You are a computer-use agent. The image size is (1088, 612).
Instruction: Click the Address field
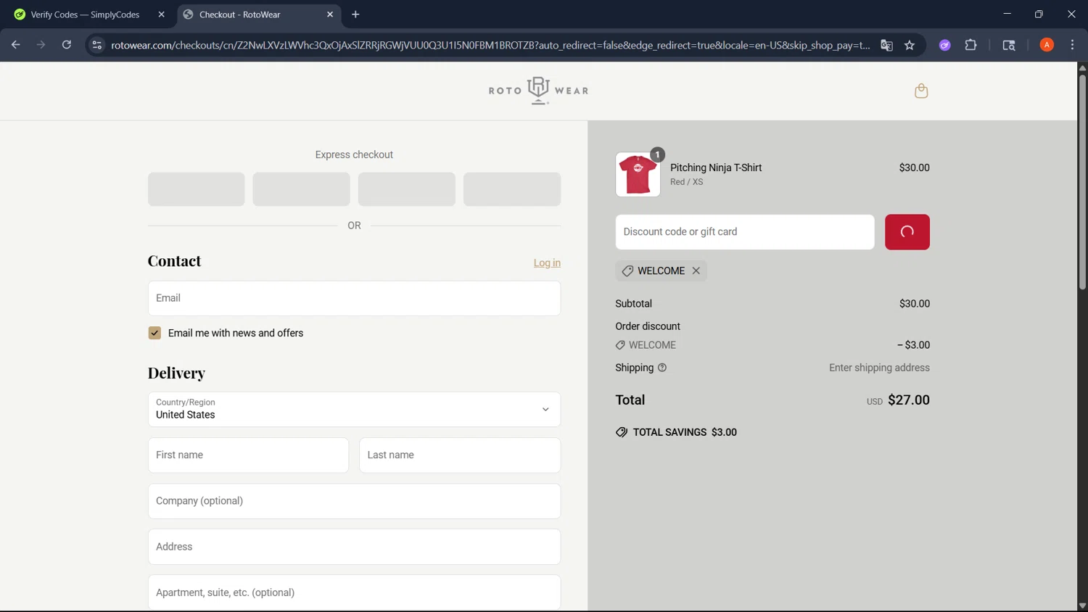click(x=354, y=547)
